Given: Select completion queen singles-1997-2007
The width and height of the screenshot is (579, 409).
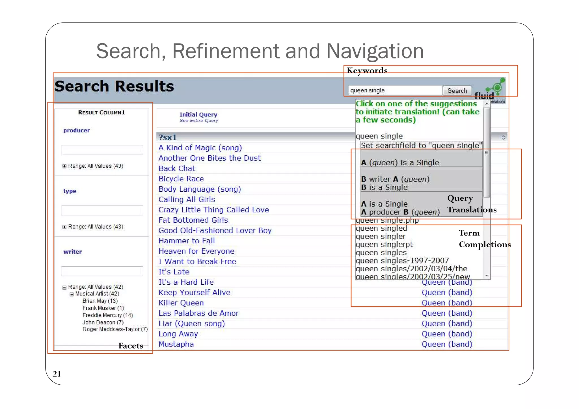Looking at the screenshot, I should point(402,261).
